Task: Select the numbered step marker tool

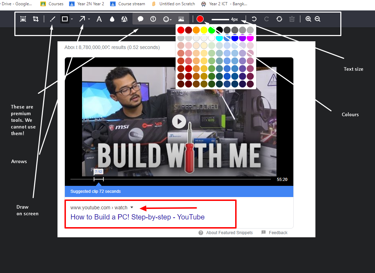Action: pyautogui.click(x=153, y=19)
